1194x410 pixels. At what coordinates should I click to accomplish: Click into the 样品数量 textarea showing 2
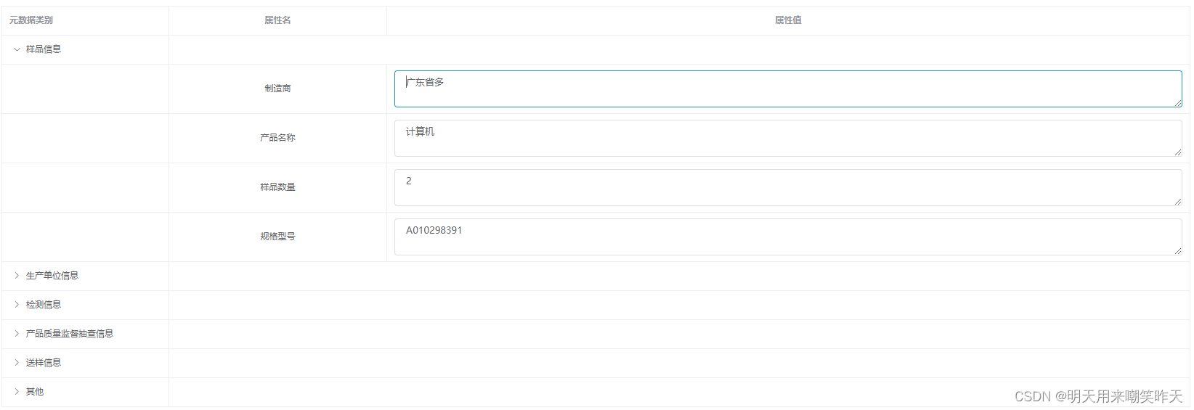tap(788, 187)
